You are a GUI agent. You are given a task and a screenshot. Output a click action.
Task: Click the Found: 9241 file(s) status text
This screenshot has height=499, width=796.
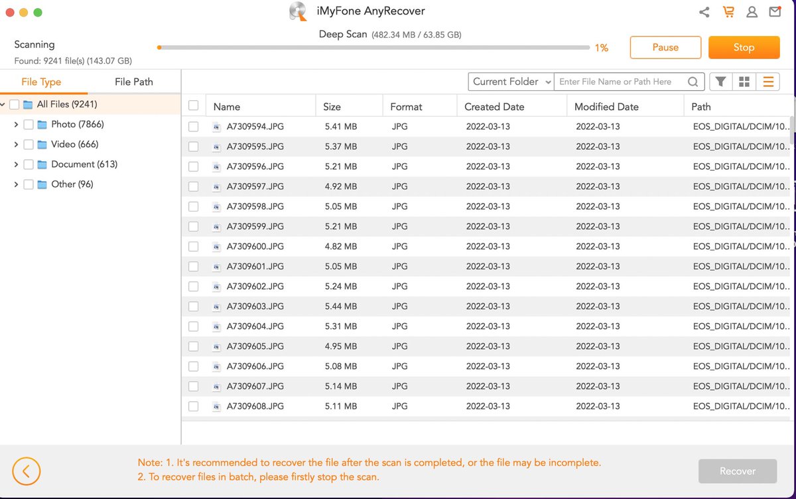click(x=73, y=61)
